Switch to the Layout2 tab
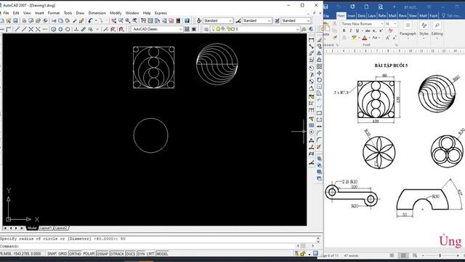Viewport: 465px width, 262px height. point(61,228)
